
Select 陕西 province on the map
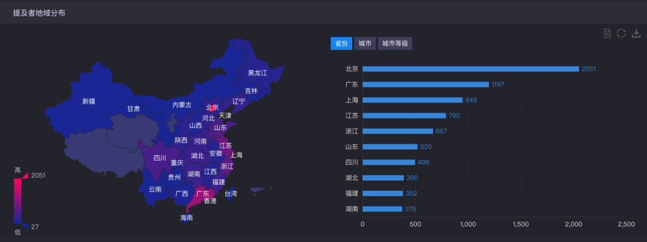tap(181, 140)
